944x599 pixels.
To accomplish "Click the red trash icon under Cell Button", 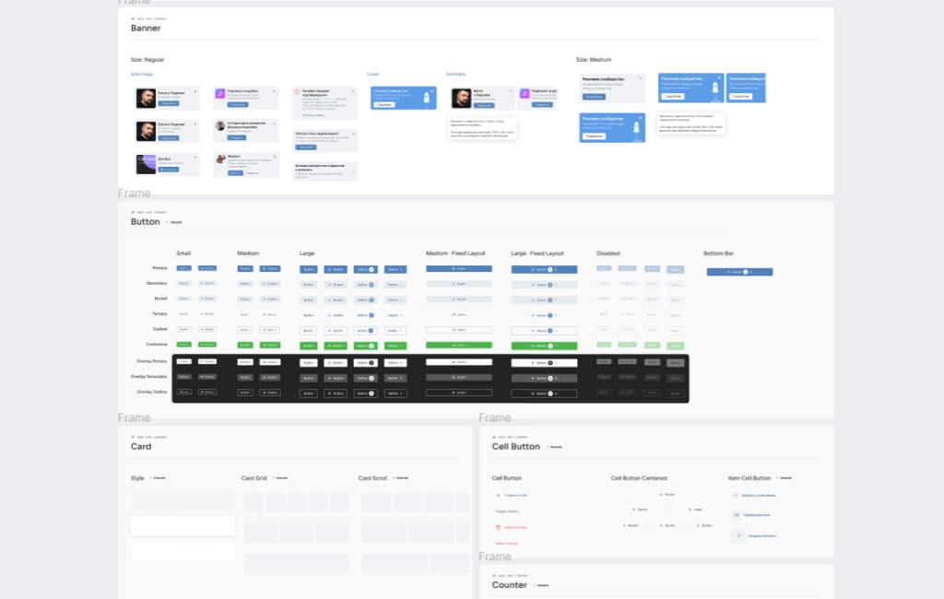I will pyautogui.click(x=499, y=527).
